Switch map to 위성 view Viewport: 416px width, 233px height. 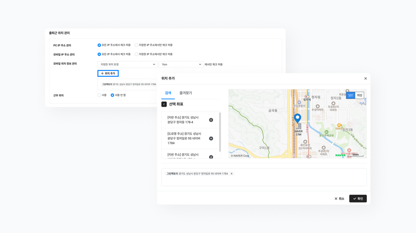(360, 95)
